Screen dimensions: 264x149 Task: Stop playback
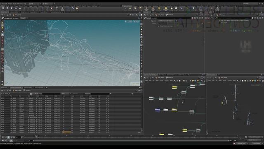[x=8, y=137]
